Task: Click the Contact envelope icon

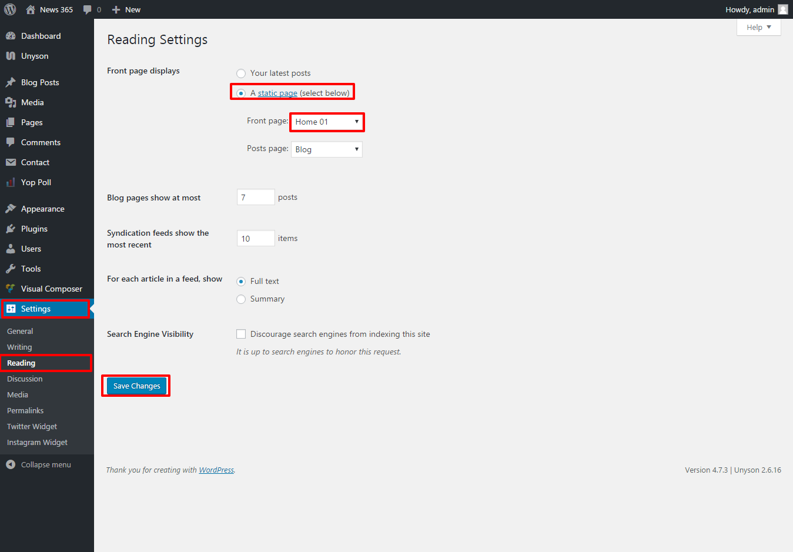Action: [11, 162]
